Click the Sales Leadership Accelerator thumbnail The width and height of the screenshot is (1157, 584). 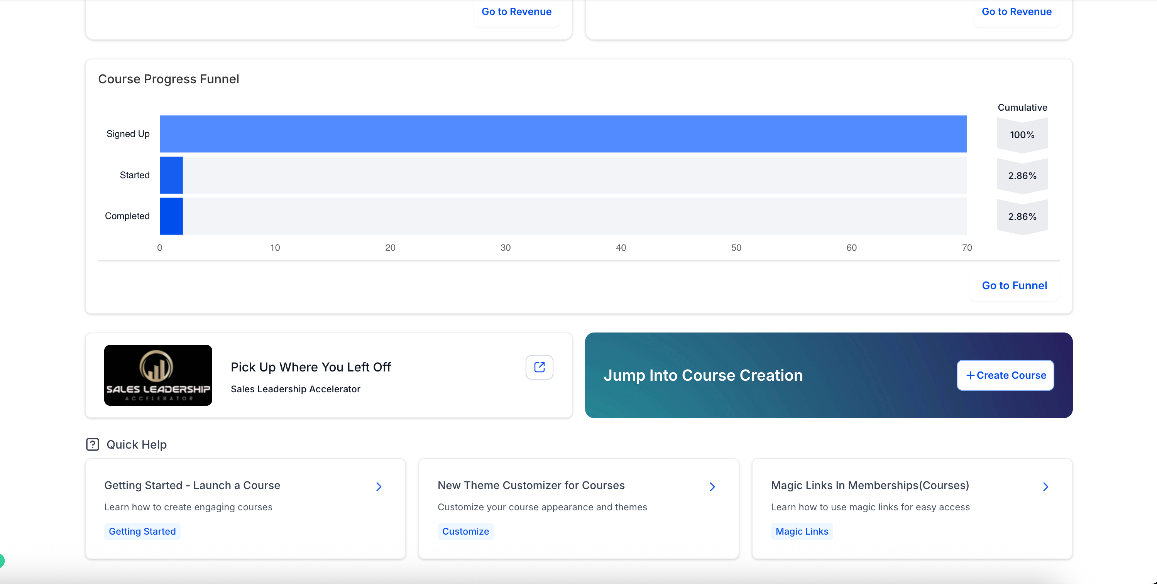pyautogui.click(x=158, y=375)
